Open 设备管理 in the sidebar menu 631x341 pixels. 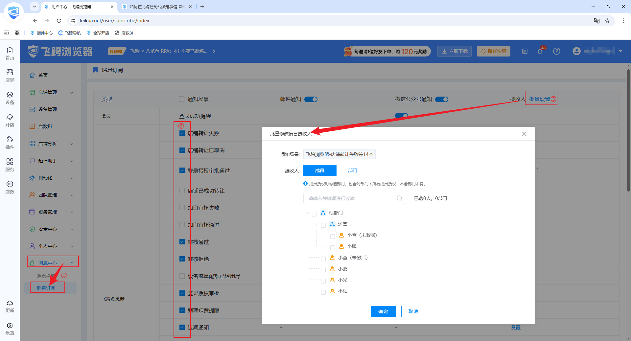point(47,109)
